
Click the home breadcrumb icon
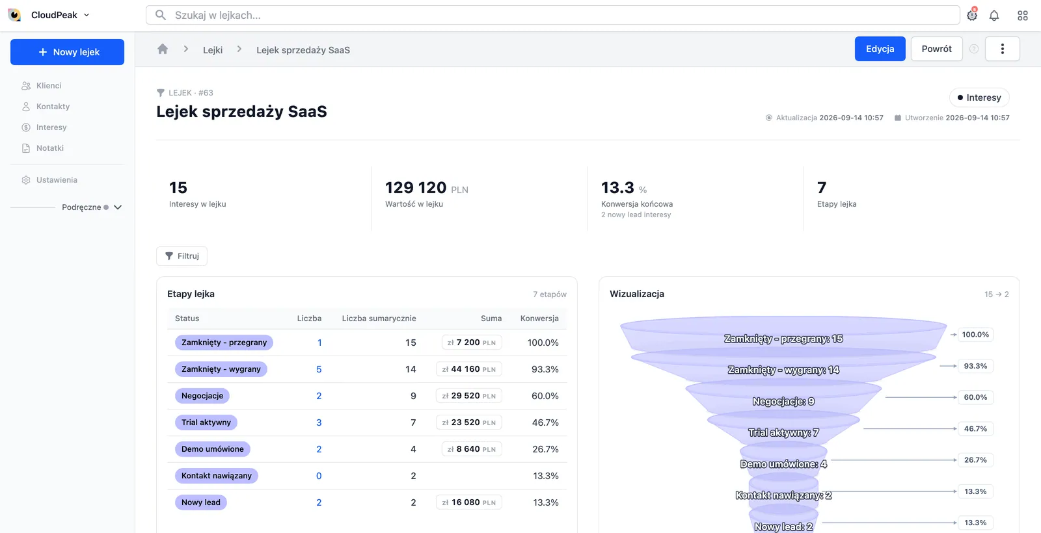pos(163,49)
